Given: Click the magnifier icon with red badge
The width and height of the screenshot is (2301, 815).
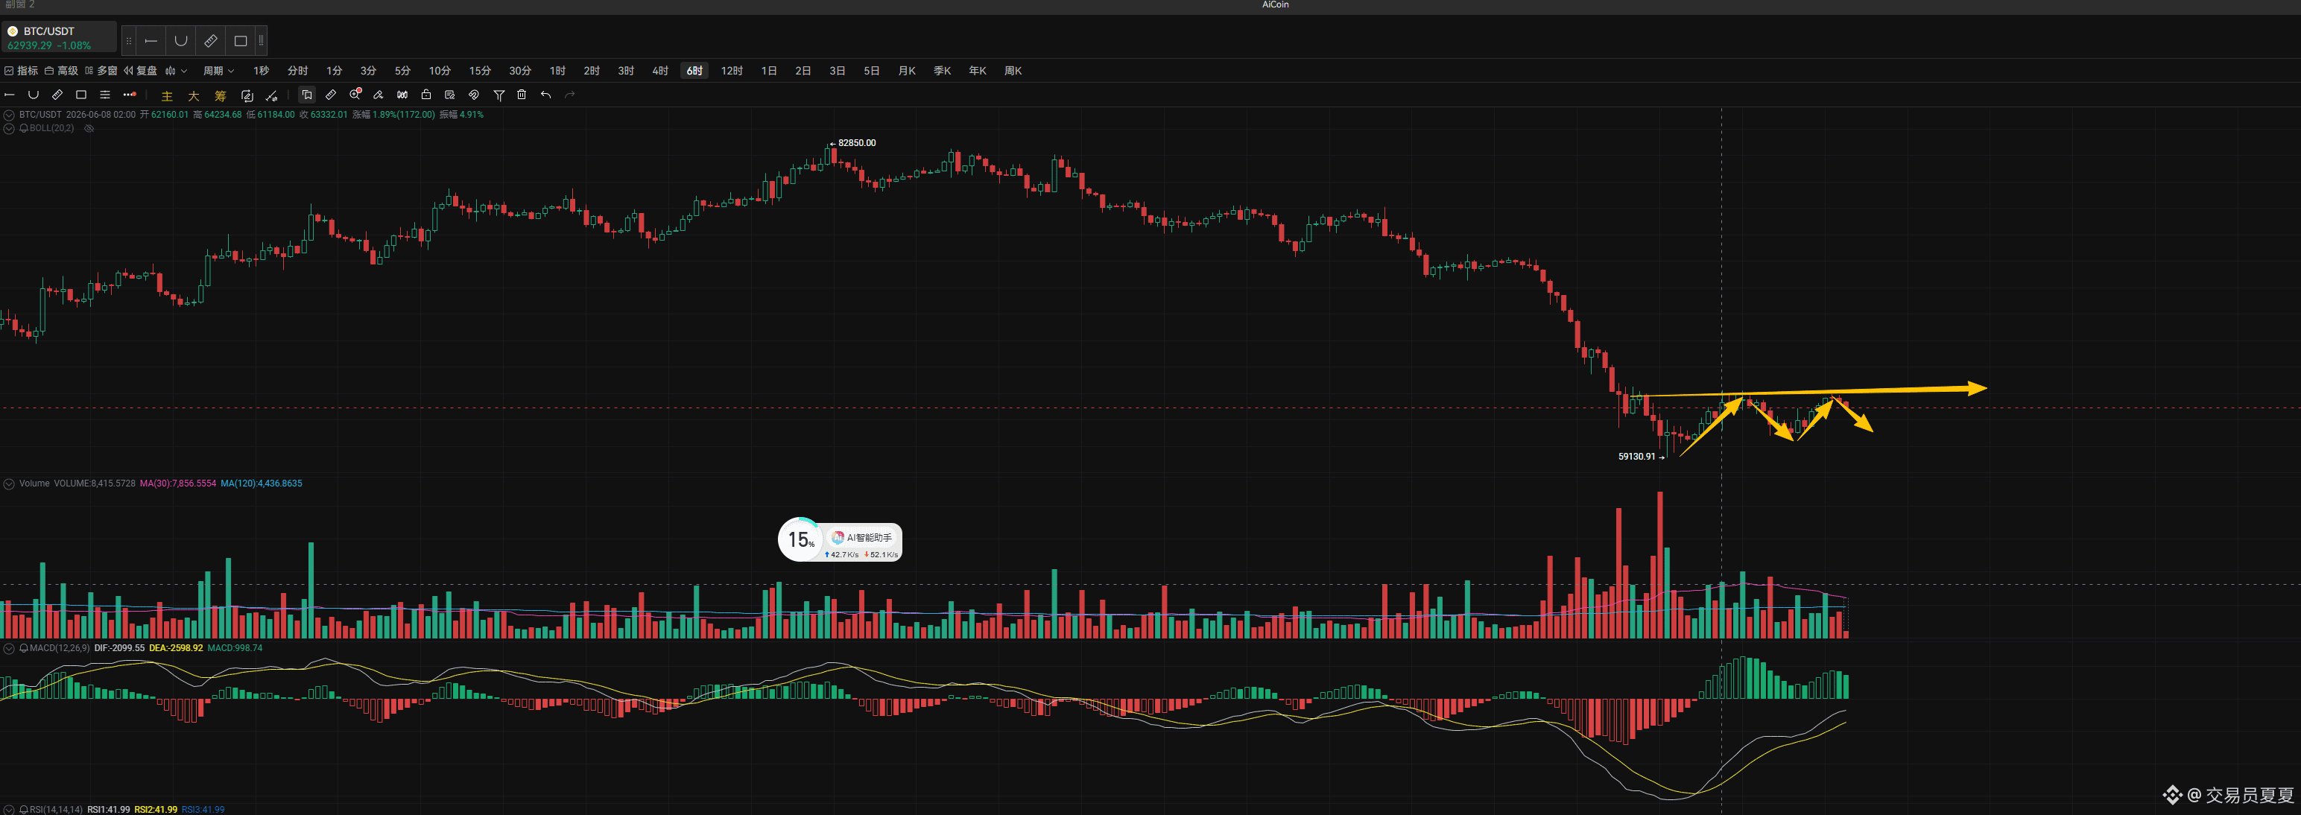Looking at the screenshot, I should point(355,94).
